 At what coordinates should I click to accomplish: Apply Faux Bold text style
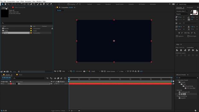179,33
